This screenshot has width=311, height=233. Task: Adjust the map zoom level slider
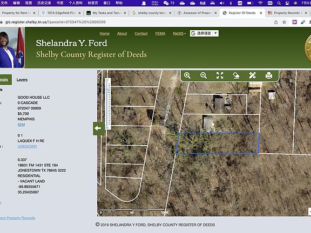click(x=107, y=91)
